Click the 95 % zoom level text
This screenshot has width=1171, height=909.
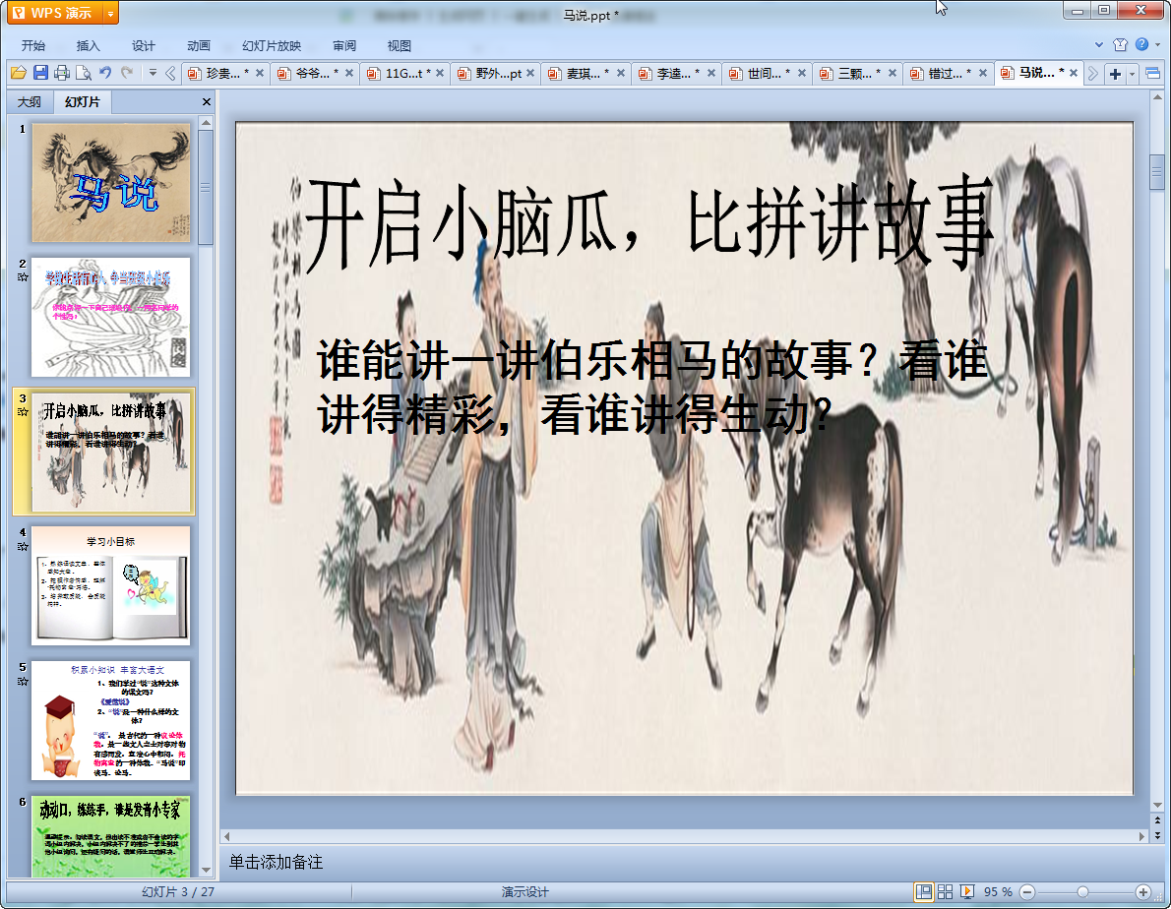[998, 892]
